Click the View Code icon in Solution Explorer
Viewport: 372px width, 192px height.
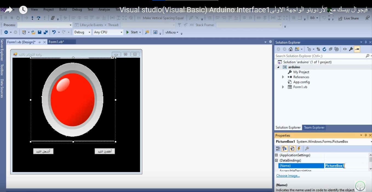(345, 49)
